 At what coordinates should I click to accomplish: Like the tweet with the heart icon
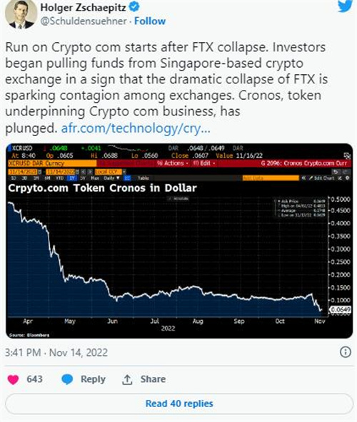click(13, 379)
